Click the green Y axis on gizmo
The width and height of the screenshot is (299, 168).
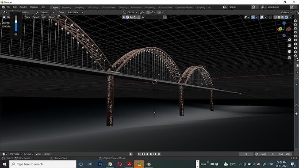click(x=280, y=29)
